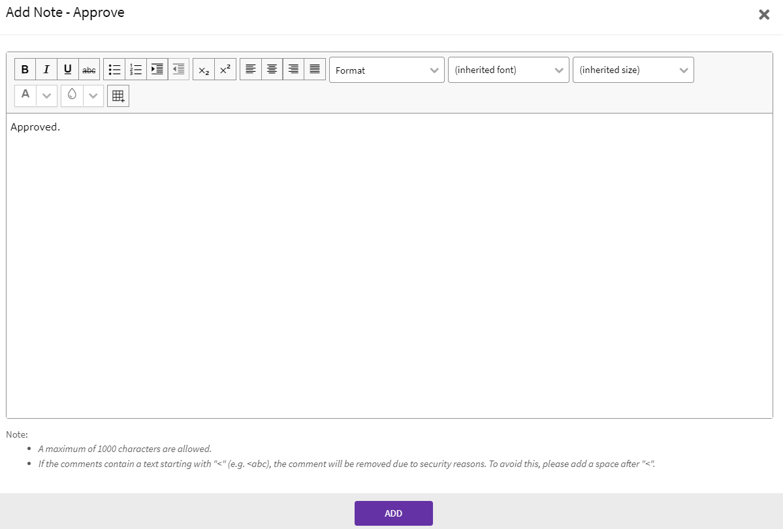Toggle underline formatting
783x529 pixels.
68,70
